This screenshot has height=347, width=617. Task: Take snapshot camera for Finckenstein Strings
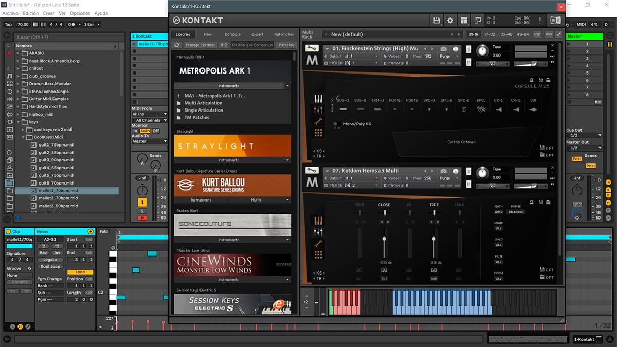click(x=444, y=49)
